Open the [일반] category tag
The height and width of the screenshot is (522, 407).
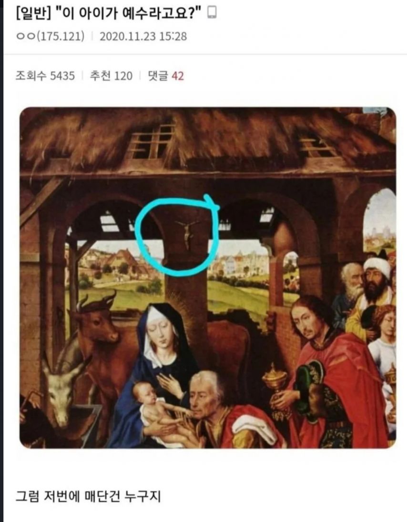coord(32,14)
